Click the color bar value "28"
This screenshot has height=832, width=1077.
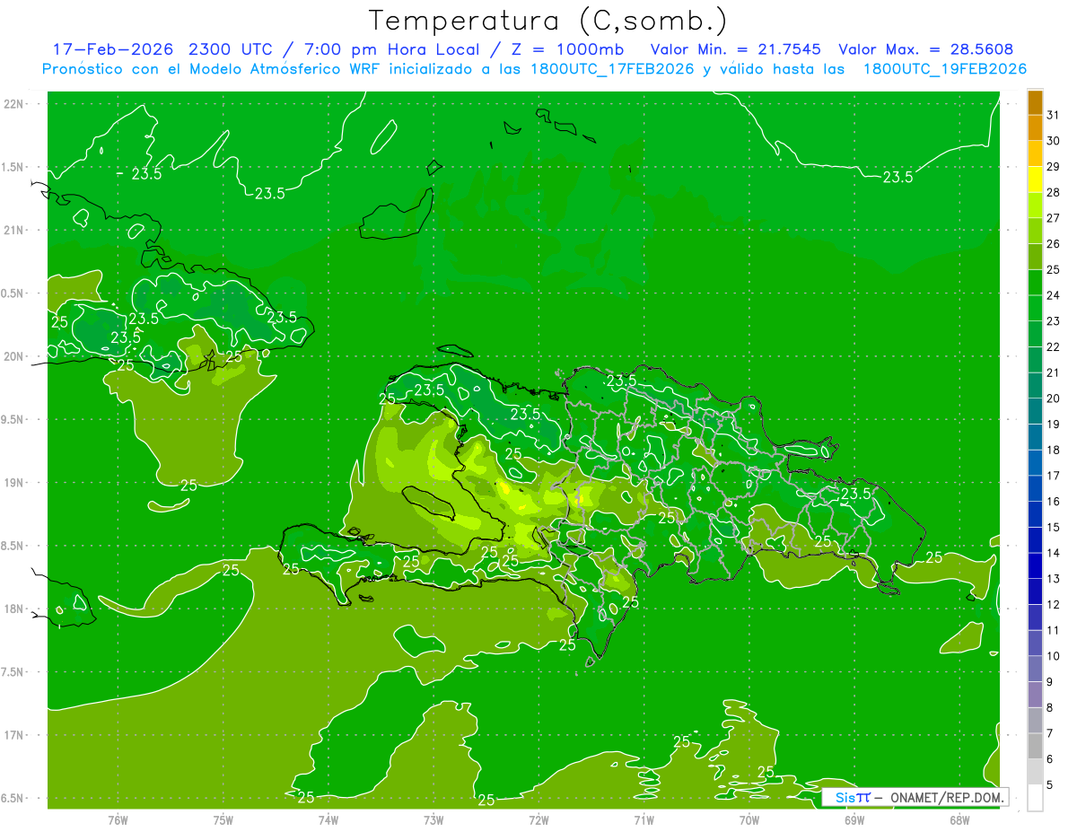(x=1054, y=192)
